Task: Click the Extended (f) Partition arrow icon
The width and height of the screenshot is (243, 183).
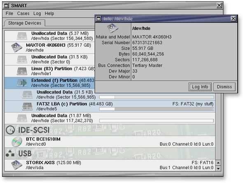Action: [x=22, y=83]
